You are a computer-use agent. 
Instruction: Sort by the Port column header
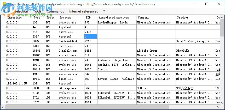(38, 17)
